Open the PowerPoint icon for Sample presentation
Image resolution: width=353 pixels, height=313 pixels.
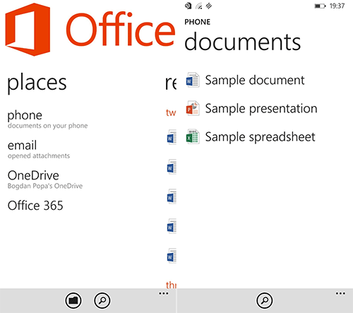pyautogui.click(x=193, y=108)
